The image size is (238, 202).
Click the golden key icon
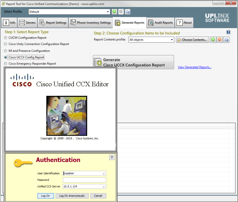click(x=23, y=163)
